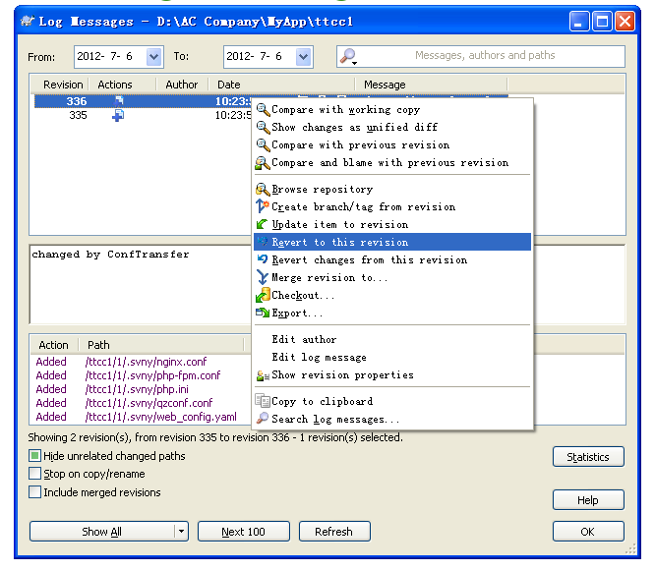Click the Revision column header
Viewport: 655px width, 571px height.
pyautogui.click(x=61, y=85)
